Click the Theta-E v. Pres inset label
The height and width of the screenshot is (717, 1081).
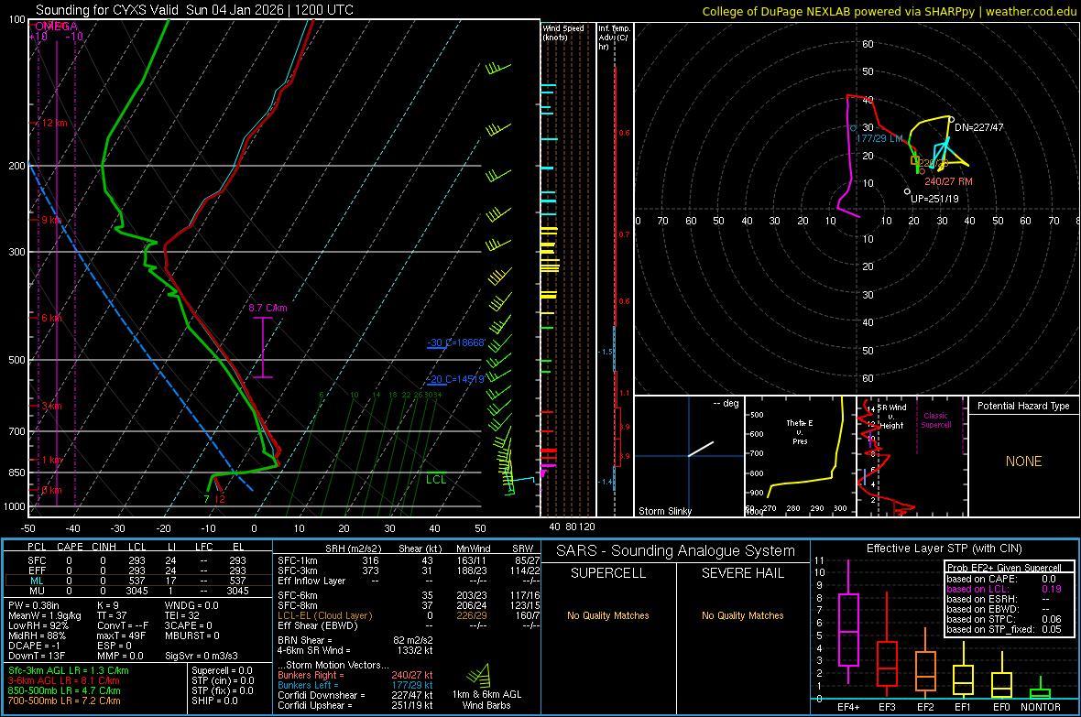click(800, 431)
